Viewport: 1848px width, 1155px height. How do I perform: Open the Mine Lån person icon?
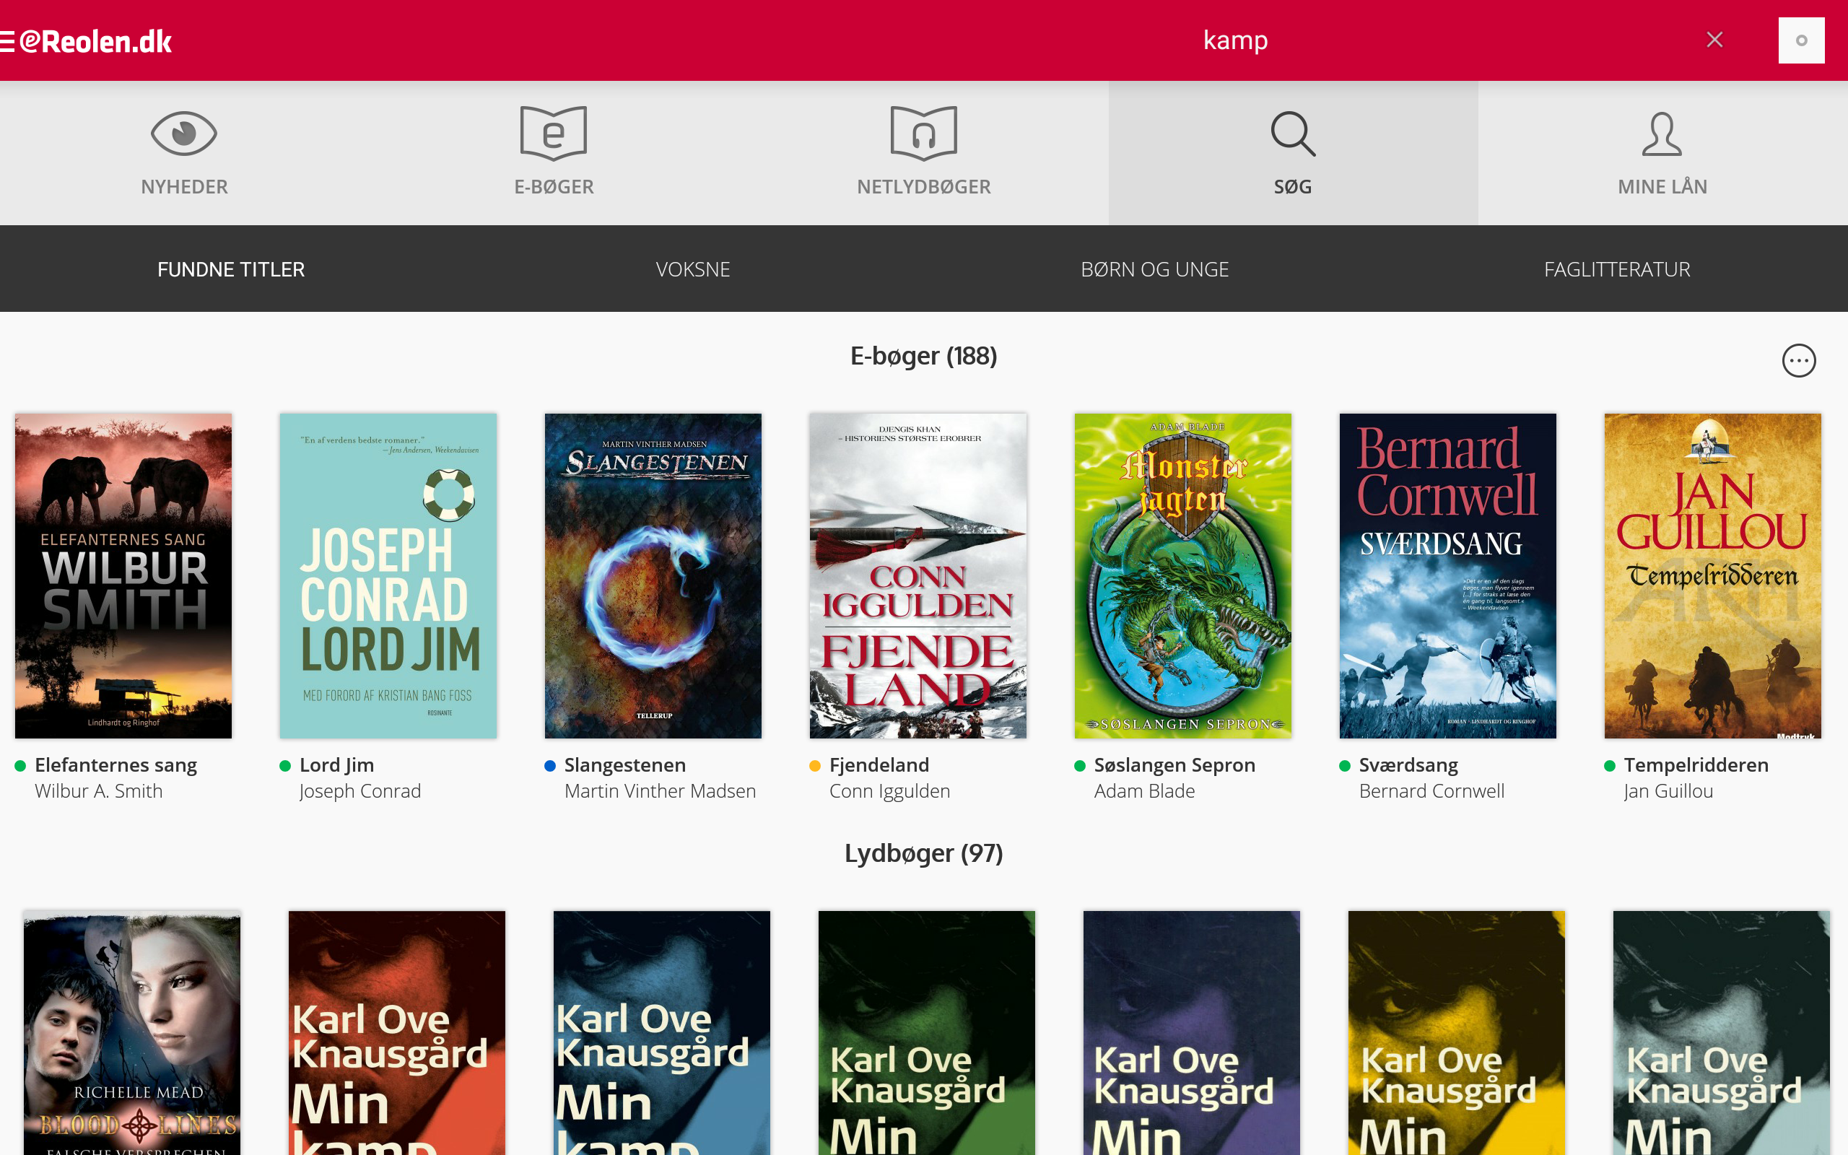[1662, 134]
